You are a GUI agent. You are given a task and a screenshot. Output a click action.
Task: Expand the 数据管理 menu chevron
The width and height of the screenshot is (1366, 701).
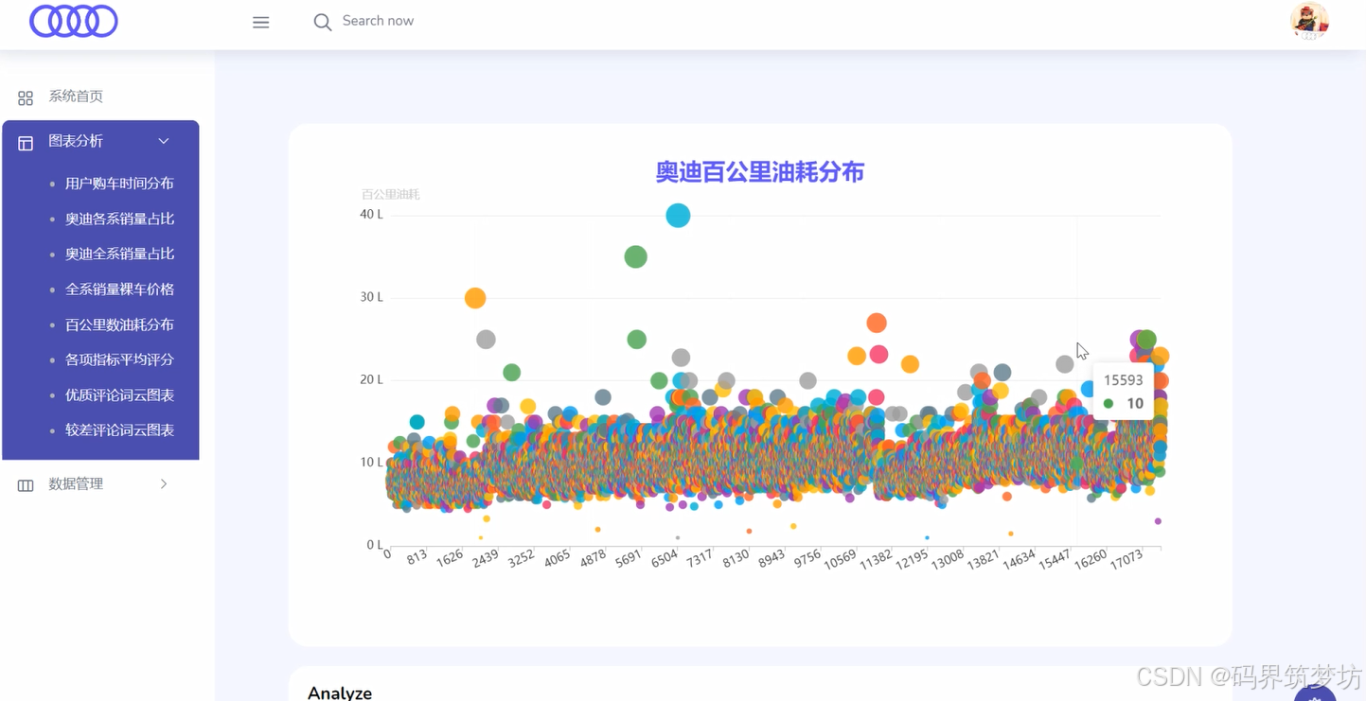pyautogui.click(x=164, y=483)
